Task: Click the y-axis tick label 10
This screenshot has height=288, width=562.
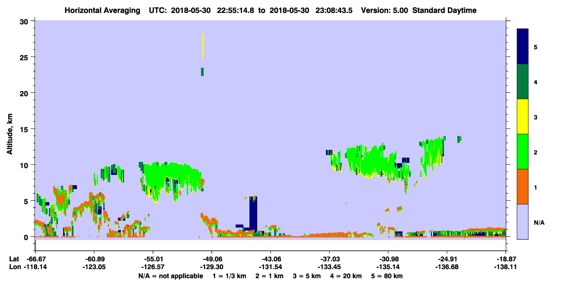Action: point(25,165)
